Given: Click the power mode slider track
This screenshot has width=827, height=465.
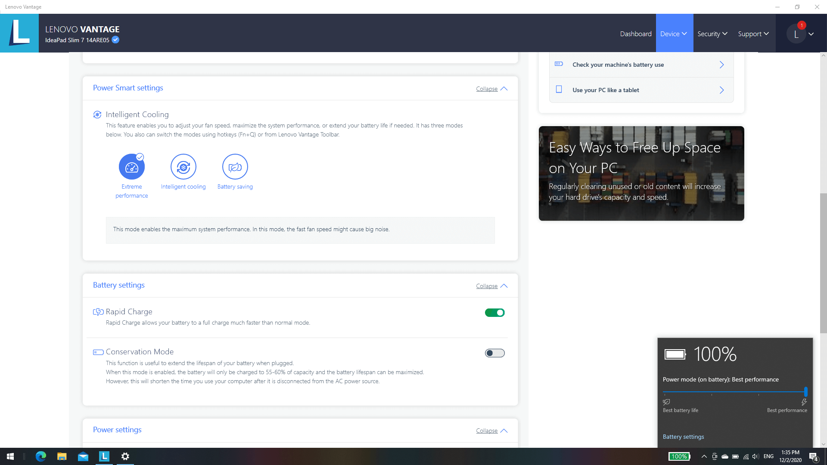Looking at the screenshot, I should [734, 392].
